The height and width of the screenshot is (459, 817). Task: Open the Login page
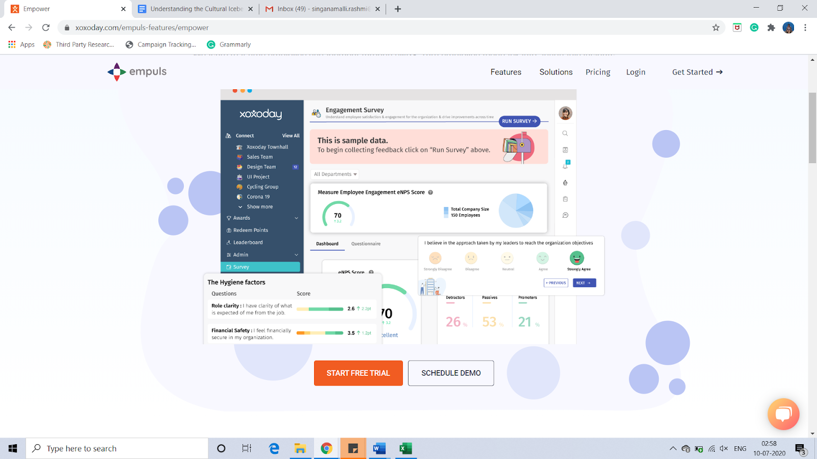point(636,72)
